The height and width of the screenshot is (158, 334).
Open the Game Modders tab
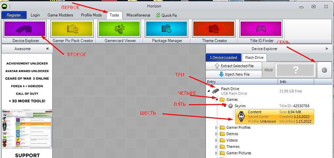(x=60, y=15)
